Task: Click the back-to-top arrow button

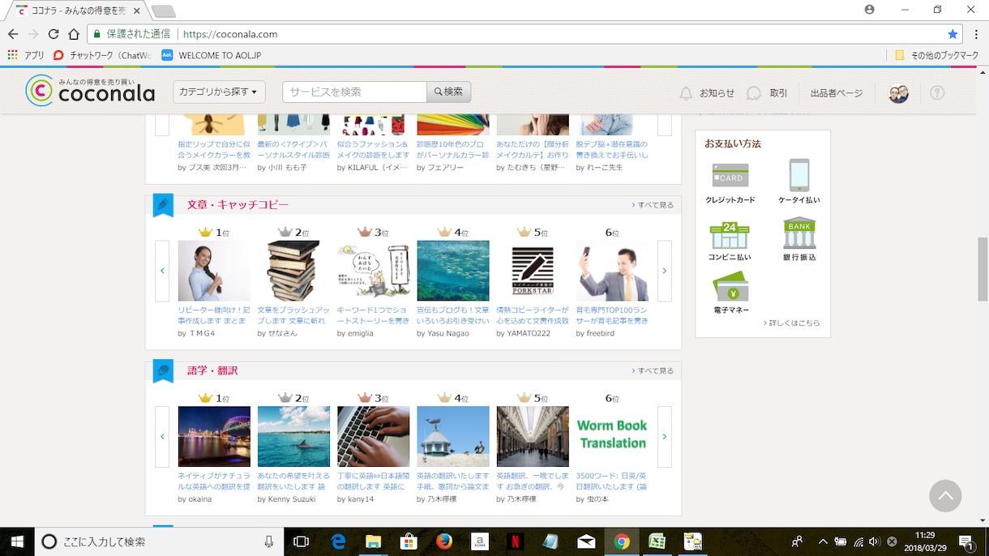Action: tap(945, 495)
